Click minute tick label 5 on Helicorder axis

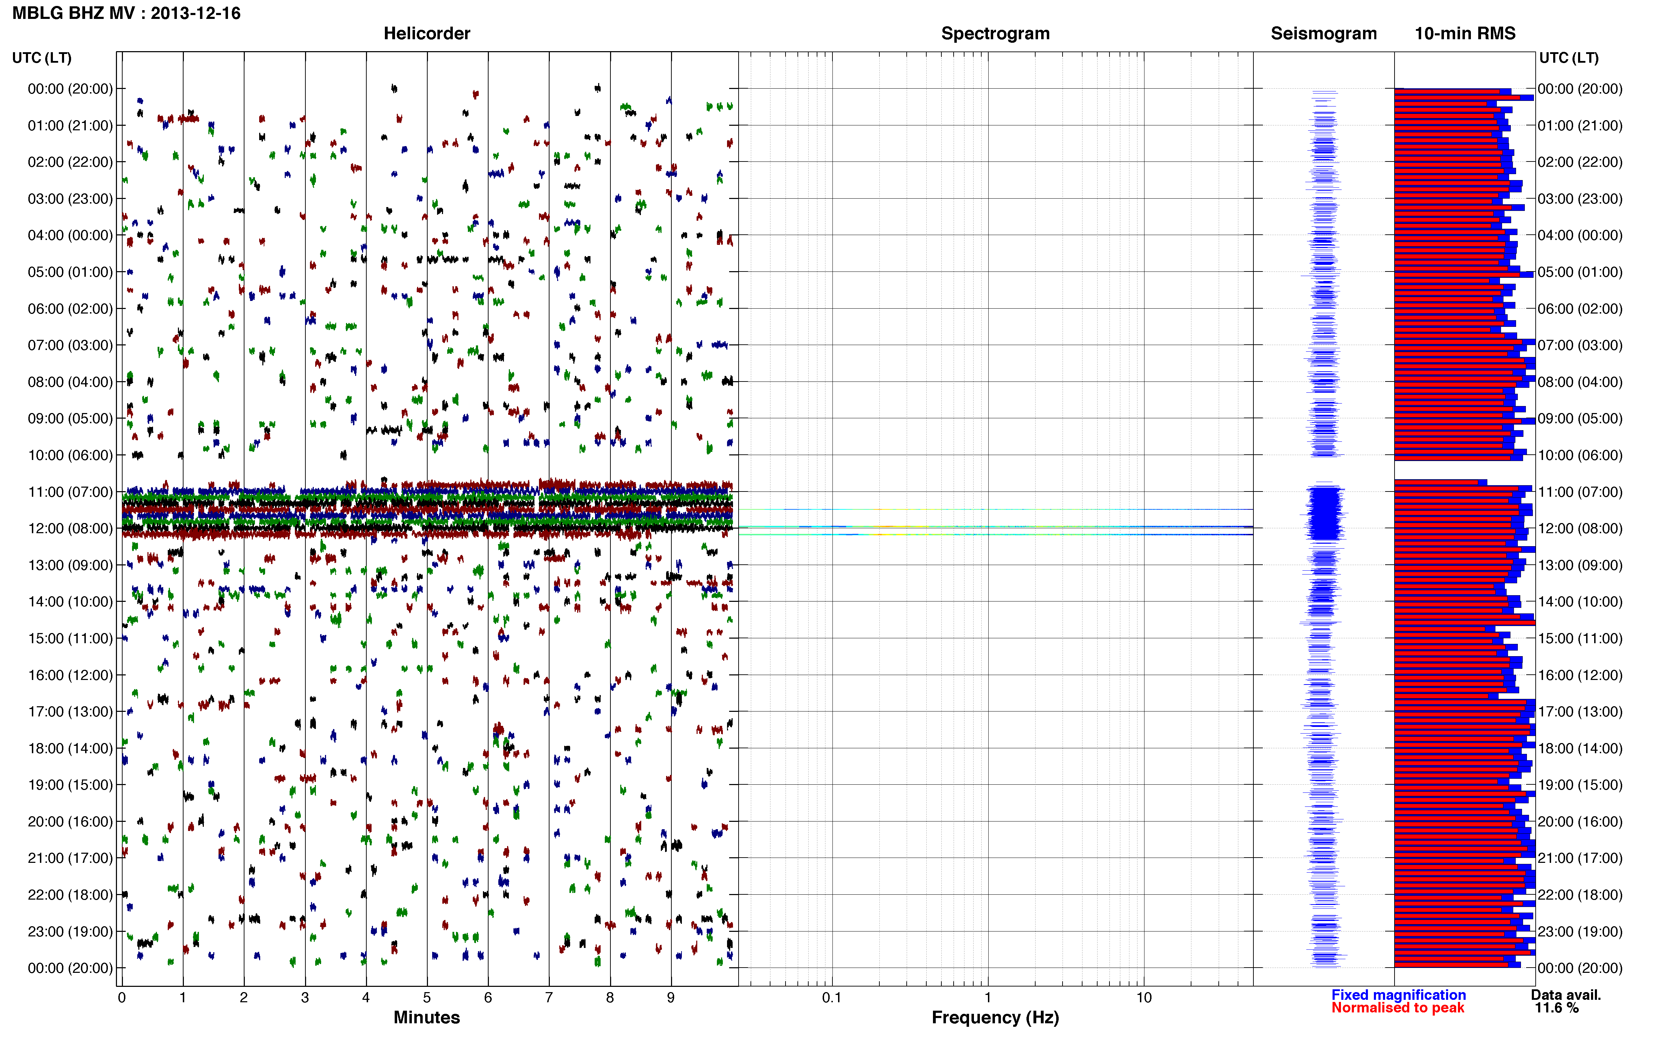click(427, 997)
